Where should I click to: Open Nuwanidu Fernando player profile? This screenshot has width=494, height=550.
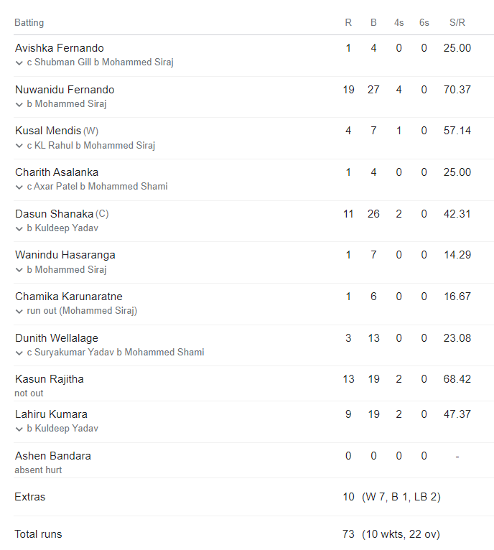coord(65,90)
